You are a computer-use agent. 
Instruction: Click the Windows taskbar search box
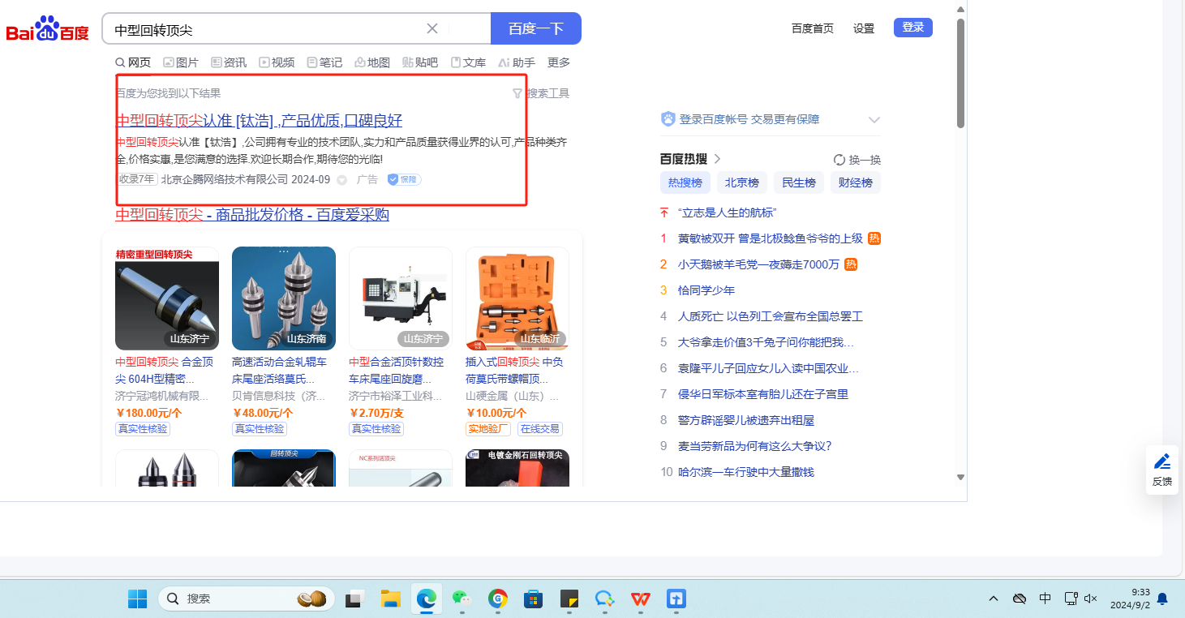pos(247,599)
